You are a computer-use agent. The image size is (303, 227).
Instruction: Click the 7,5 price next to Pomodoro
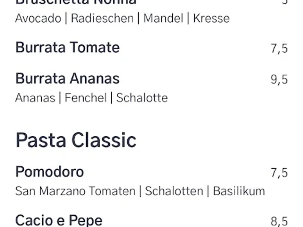tap(279, 173)
